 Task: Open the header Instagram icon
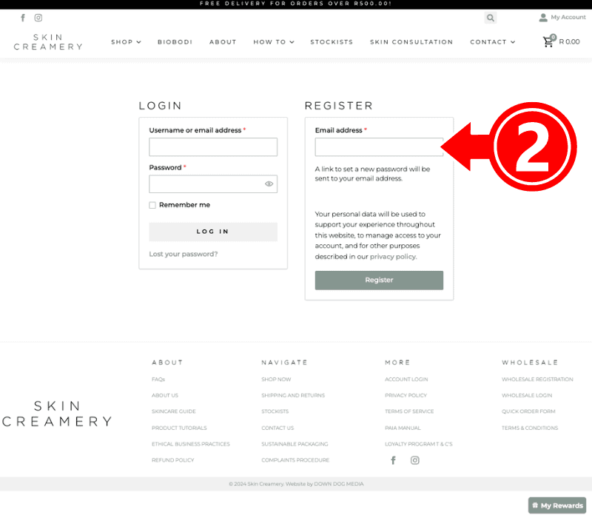[38, 18]
